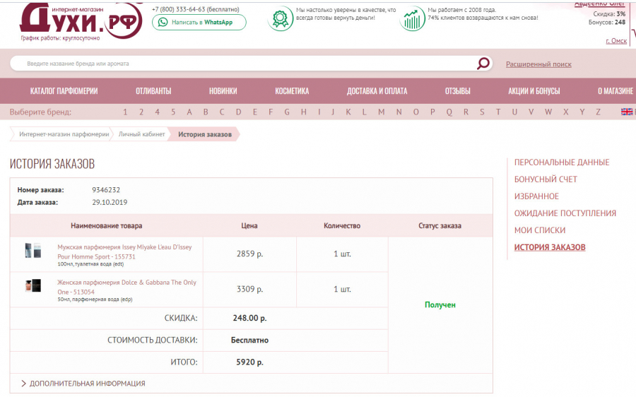This screenshot has width=636, height=397.
Task: Open Бонусный счет in sidebar
Action: [545, 179]
